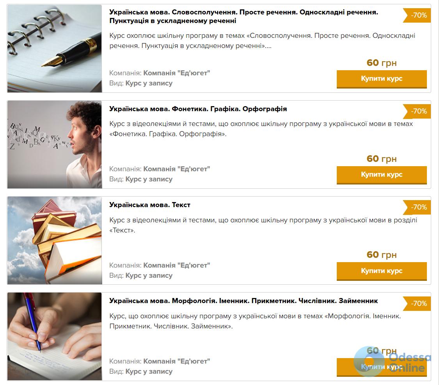Open the Морфологія. Іменник. Прикметник course title
The image size is (439, 385).
pyautogui.click(x=243, y=301)
